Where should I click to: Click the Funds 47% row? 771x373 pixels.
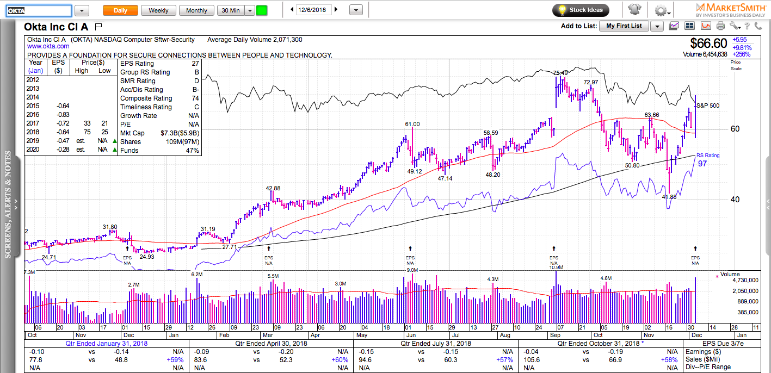pyautogui.click(x=159, y=151)
